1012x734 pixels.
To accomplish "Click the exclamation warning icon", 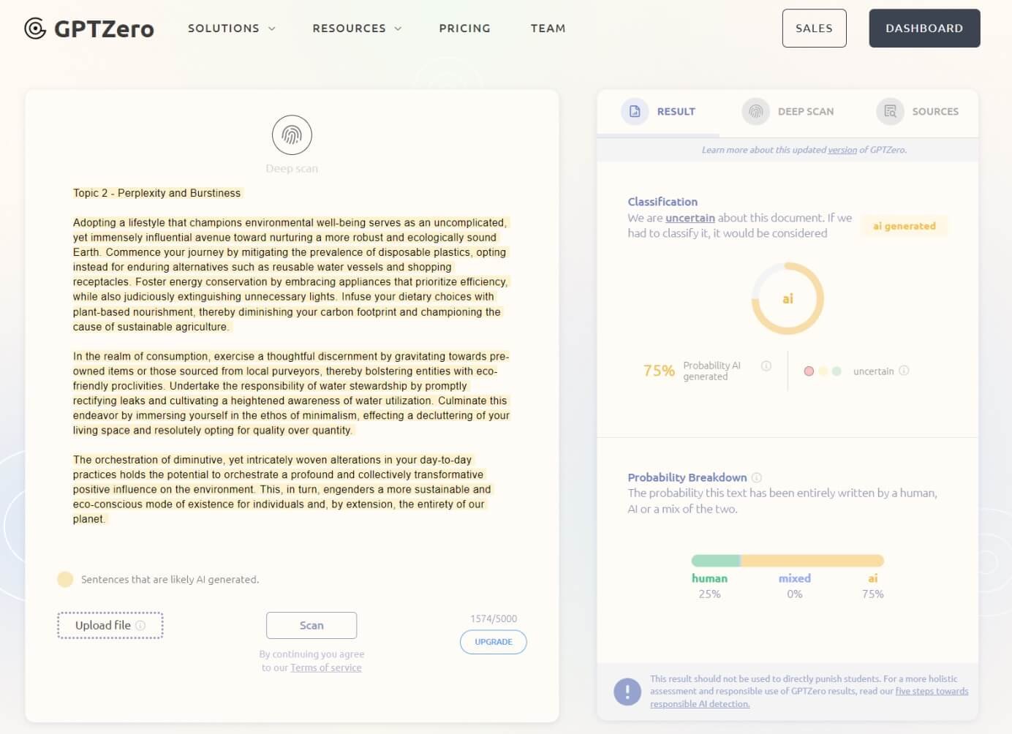I will click(627, 692).
